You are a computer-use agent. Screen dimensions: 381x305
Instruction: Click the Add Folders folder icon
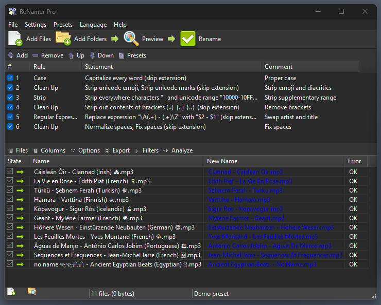63,39
